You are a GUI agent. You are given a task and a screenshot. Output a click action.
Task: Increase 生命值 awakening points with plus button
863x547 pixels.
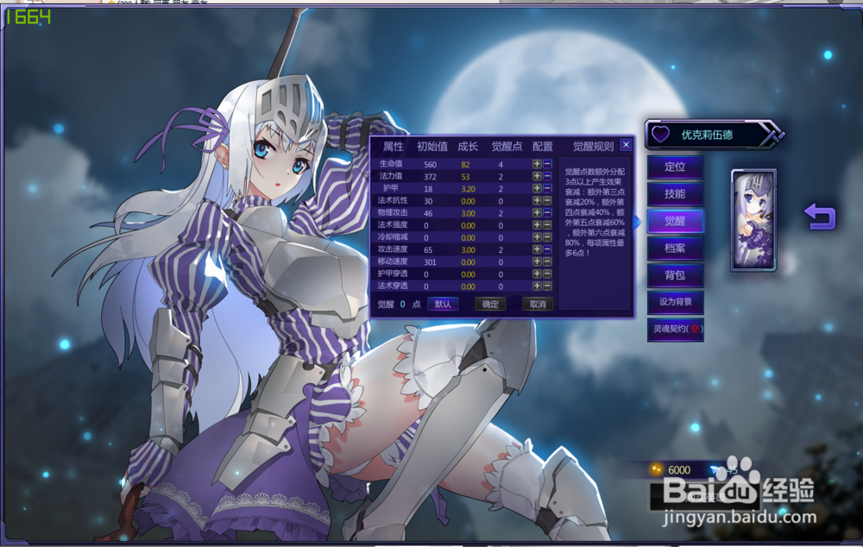tap(537, 164)
